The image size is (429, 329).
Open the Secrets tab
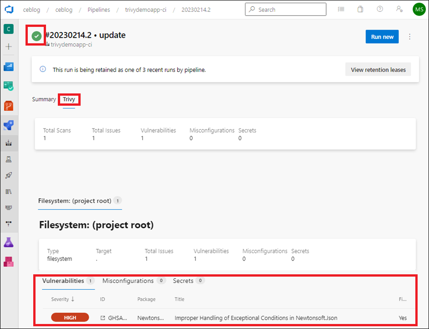(x=189, y=281)
